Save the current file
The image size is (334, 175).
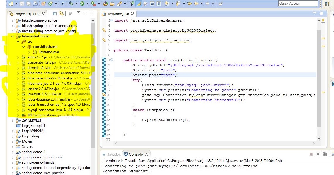pyautogui.click(x=22, y=4)
